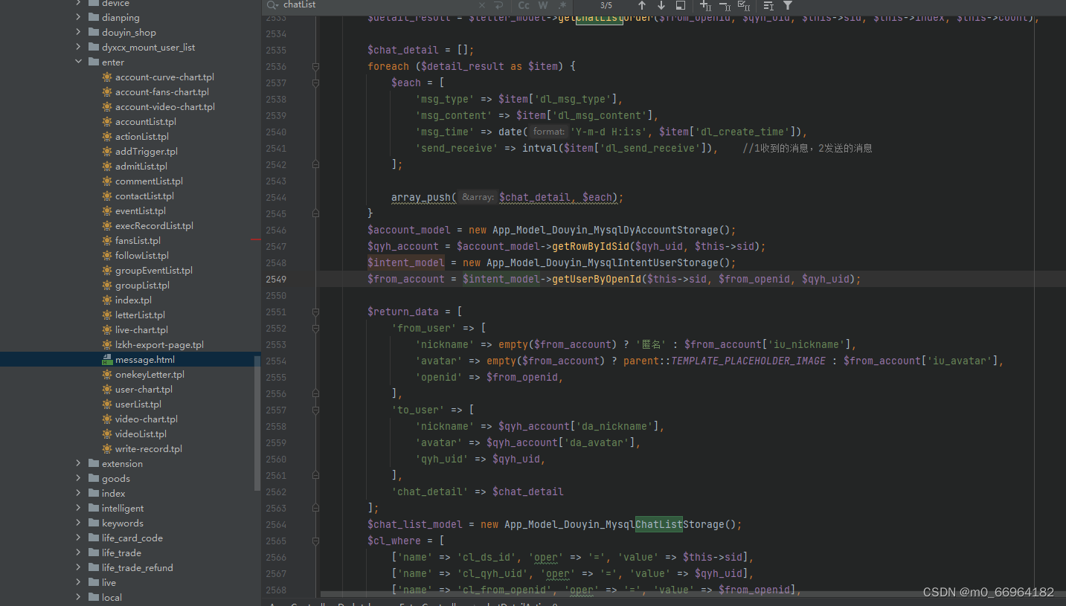This screenshot has height=606, width=1066.
Task: Expand the extension folder
Action: (79, 464)
